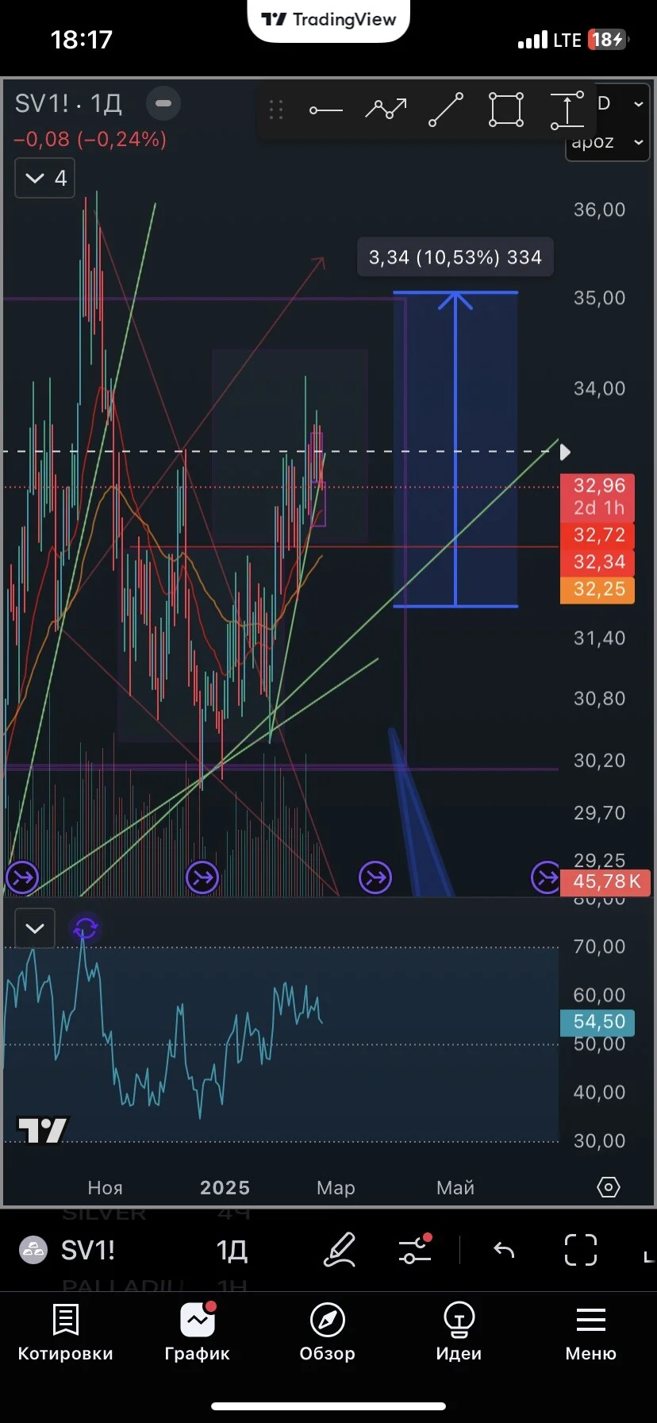This screenshot has height=1423, width=657.
Task: Open the pen drawing tools
Action: point(340,1250)
